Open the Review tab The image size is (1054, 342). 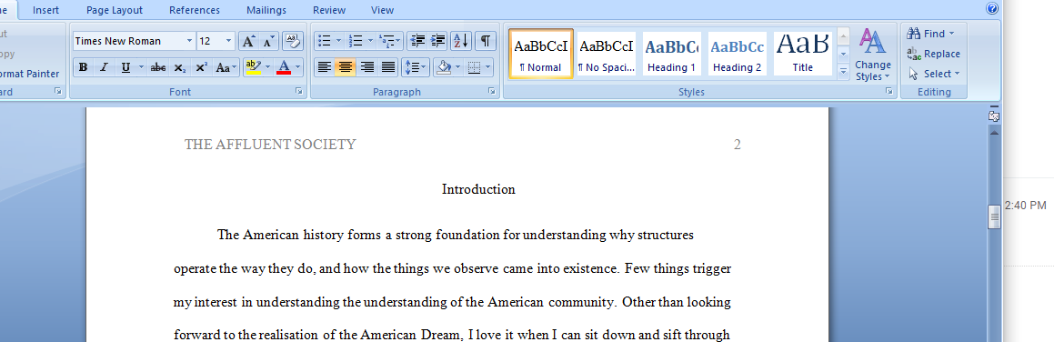point(329,10)
